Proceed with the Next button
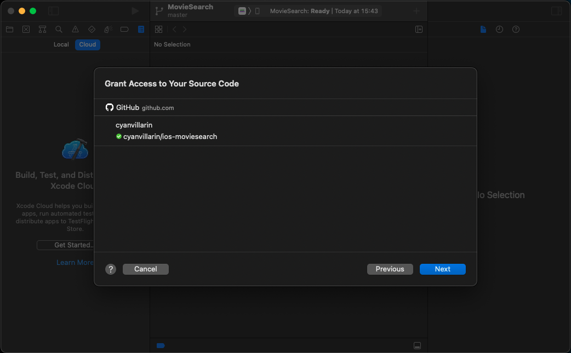The width and height of the screenshot is (571, 353). tap(442, 269)
